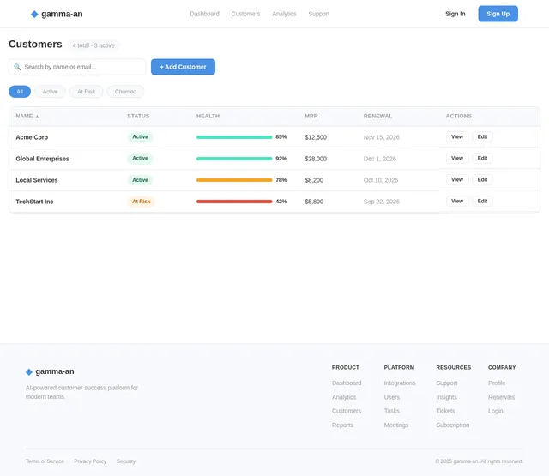The image size is (549, 476).
Task: Edit the Acme Corp customer
Action: 482,137
